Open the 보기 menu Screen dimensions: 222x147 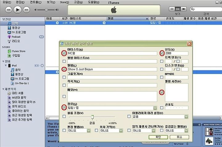[x=51, y=2]
